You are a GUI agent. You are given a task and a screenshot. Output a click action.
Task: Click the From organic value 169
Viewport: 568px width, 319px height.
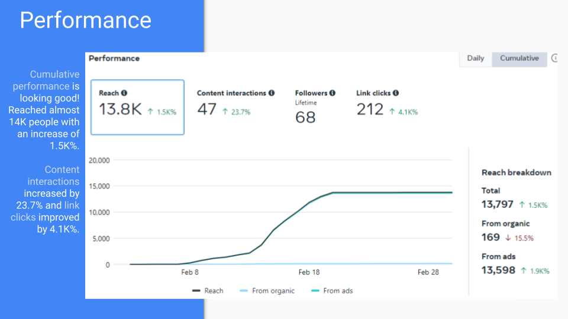click(490, 237)
